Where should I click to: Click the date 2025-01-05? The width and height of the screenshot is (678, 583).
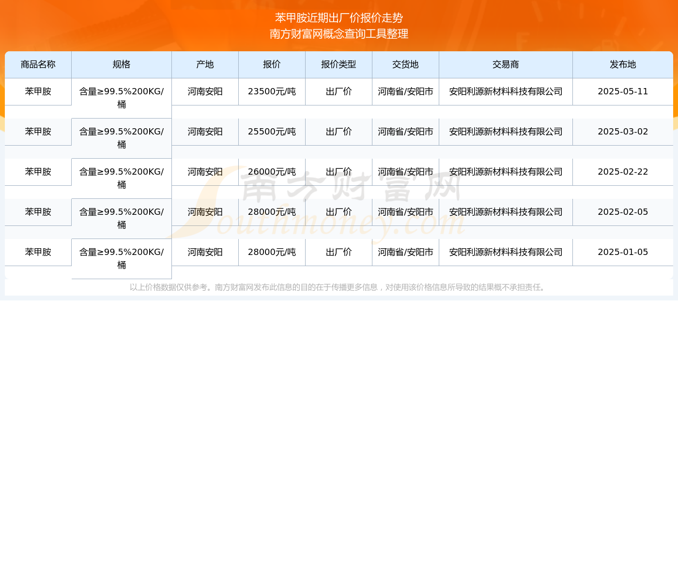click(x=623, y=252)
